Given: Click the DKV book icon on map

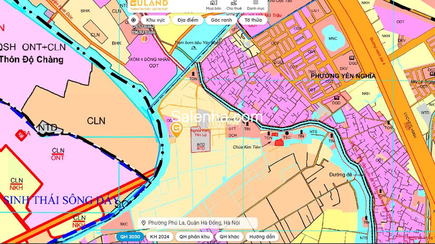Looking at the screenshot, I should (352, 58).
